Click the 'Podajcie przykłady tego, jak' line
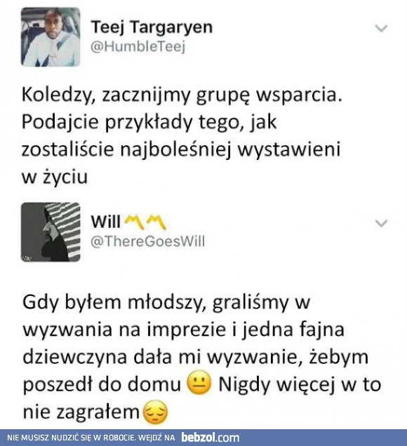Image resolution: width=407 pixels, height=446 pixels. pyautogui.click(x=149, y=122)
